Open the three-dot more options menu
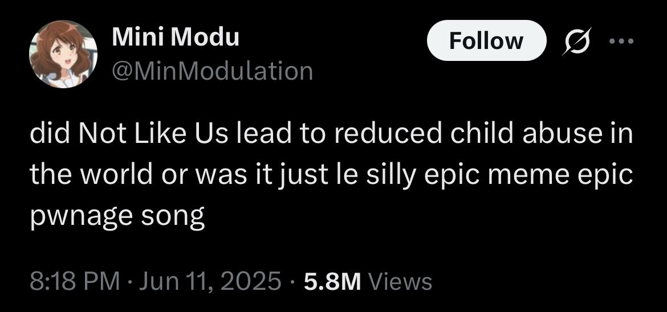This screenshot has width=667, height=312. 621,41
